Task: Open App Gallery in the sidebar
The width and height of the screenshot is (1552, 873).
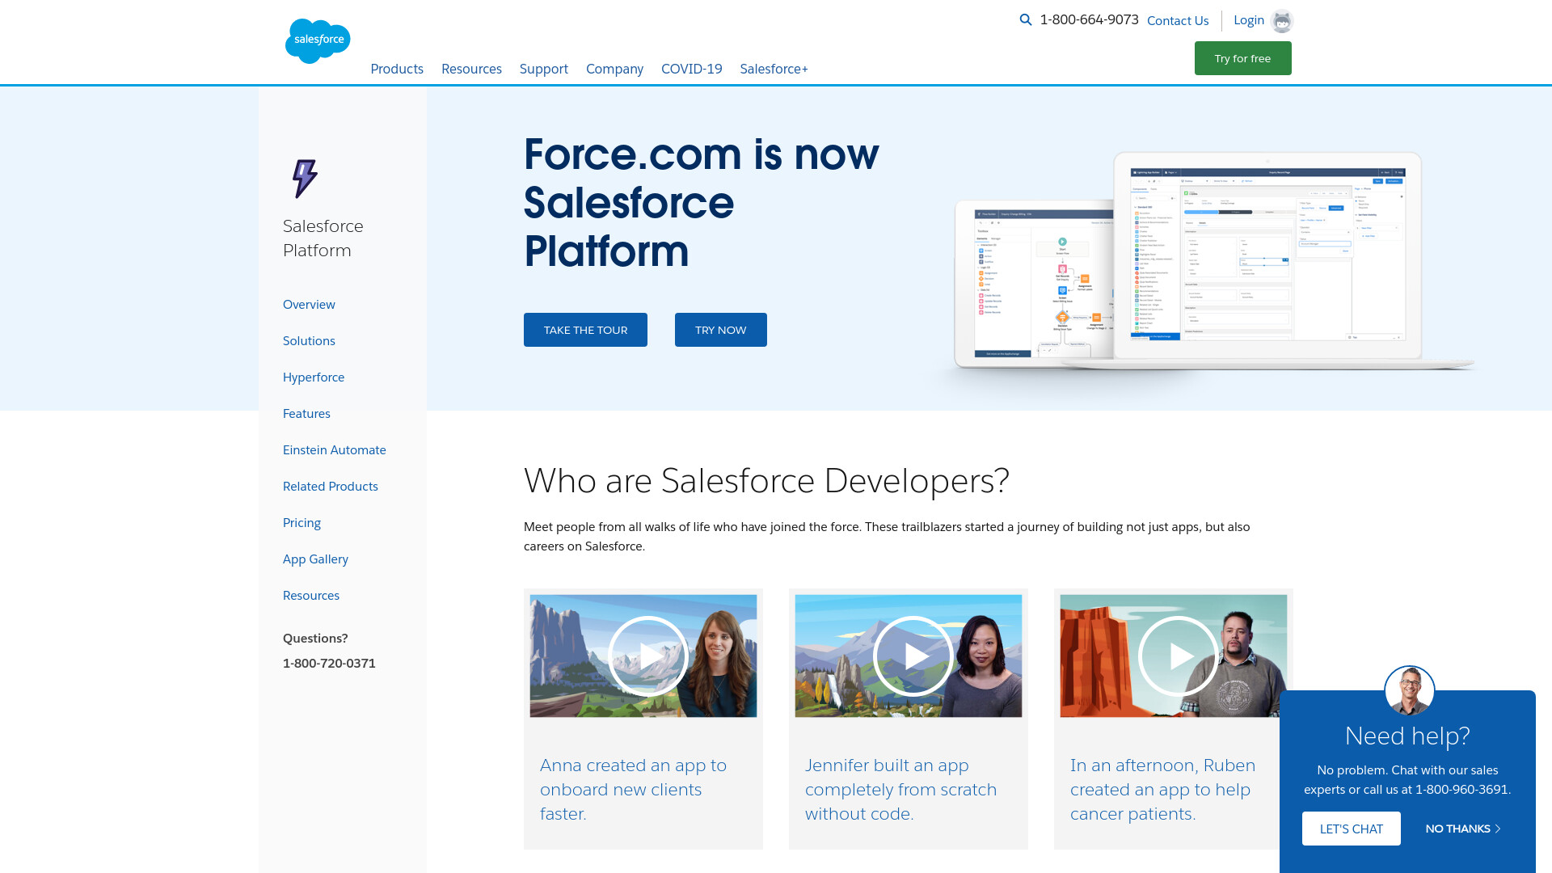Action: click(x=315, y=559)
